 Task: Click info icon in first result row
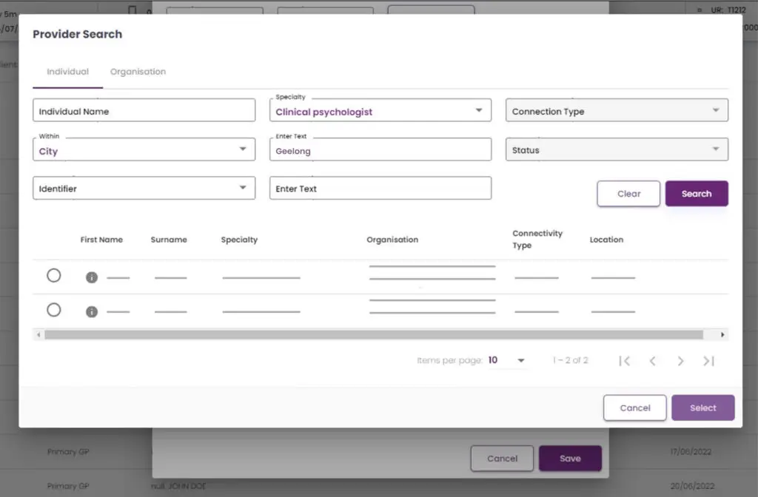pyautogui.click(x=92, y=277)
